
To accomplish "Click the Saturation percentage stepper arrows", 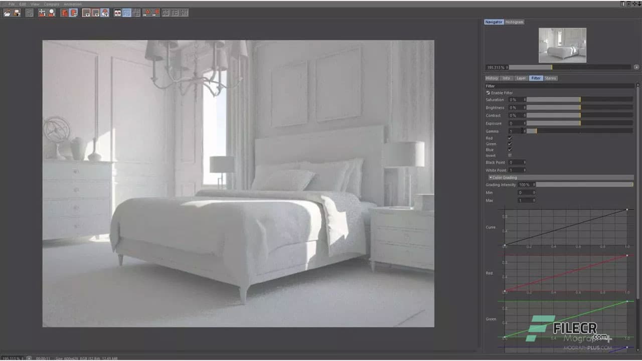I will point(525,99).
